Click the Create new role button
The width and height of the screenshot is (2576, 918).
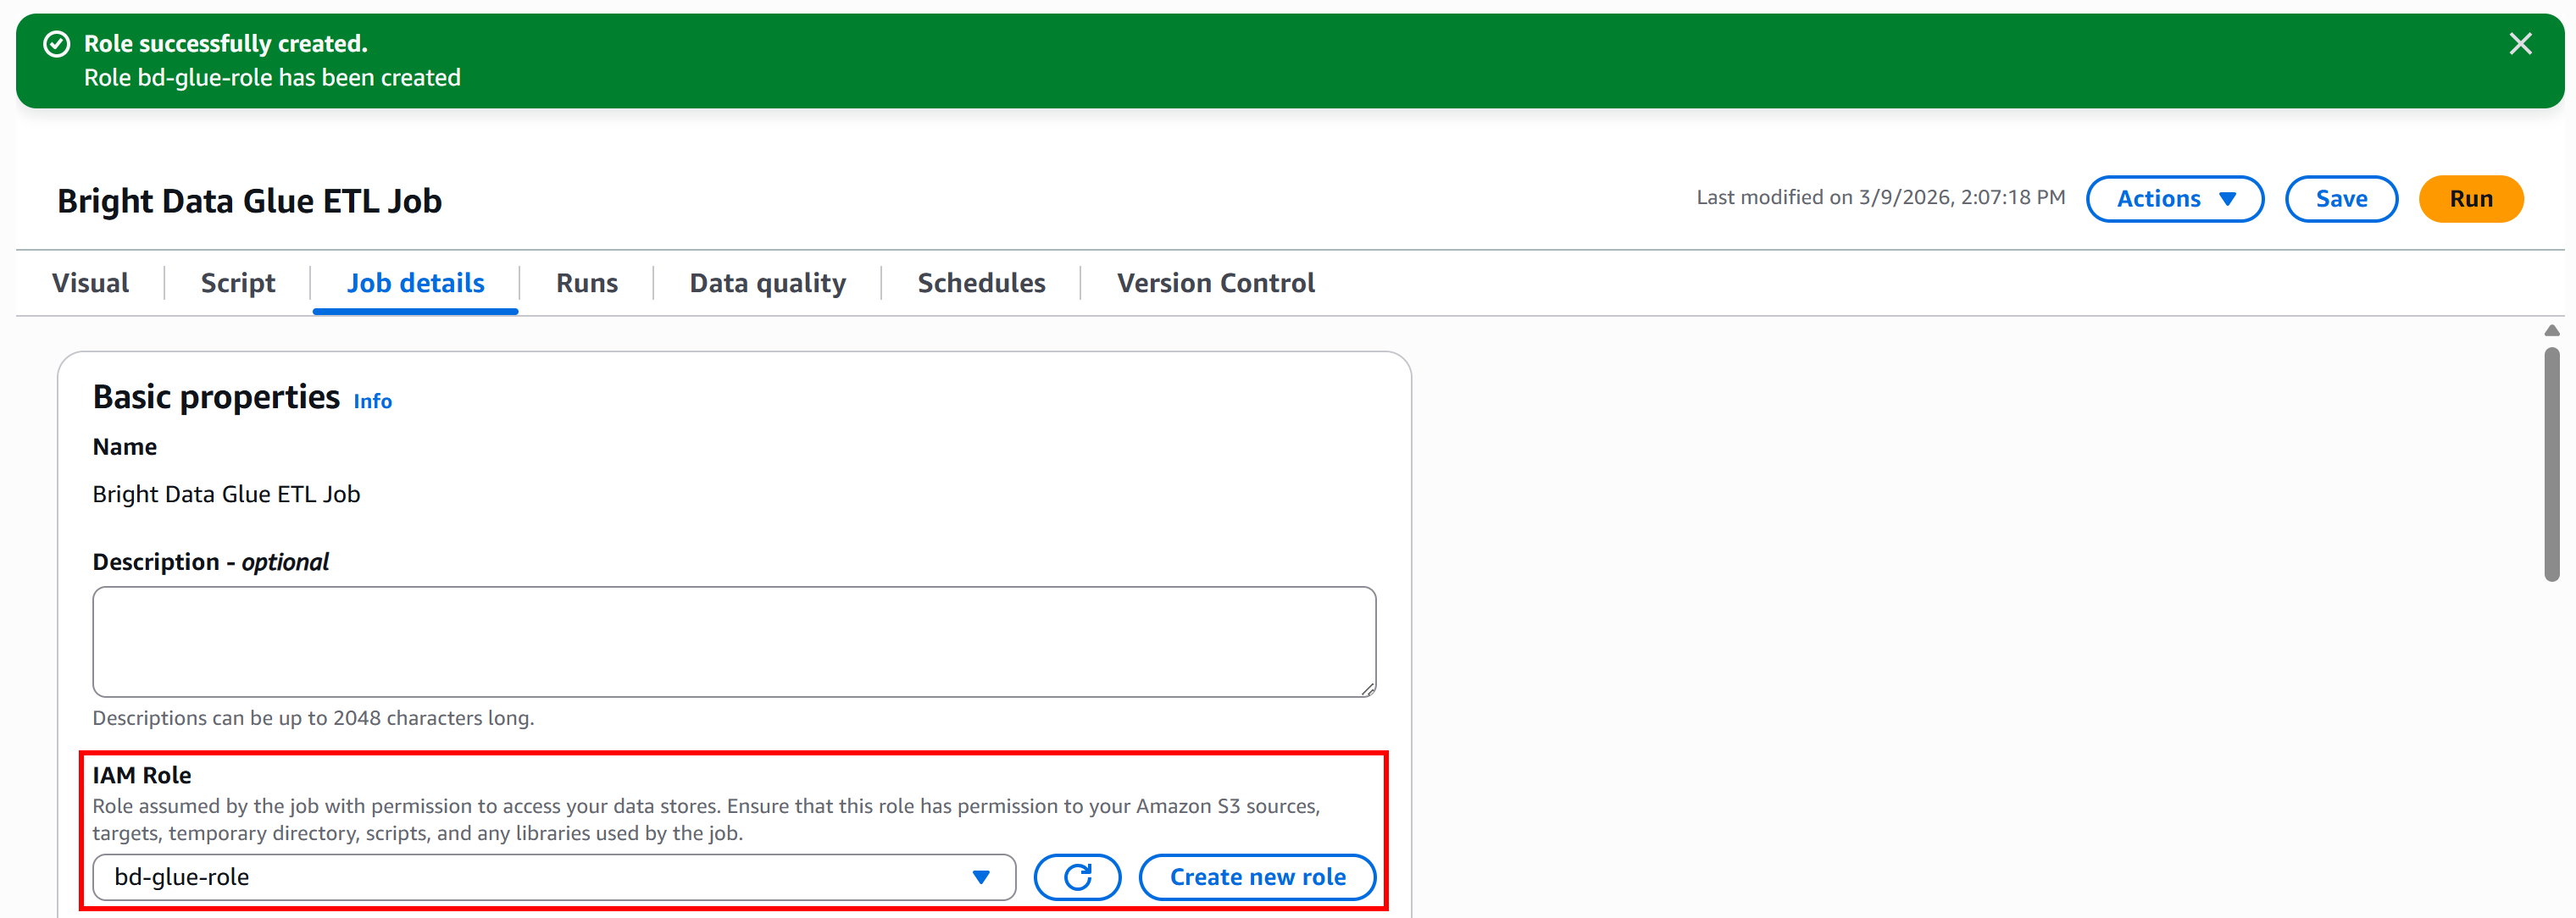pyautogui.click(x=1257, y=877)
